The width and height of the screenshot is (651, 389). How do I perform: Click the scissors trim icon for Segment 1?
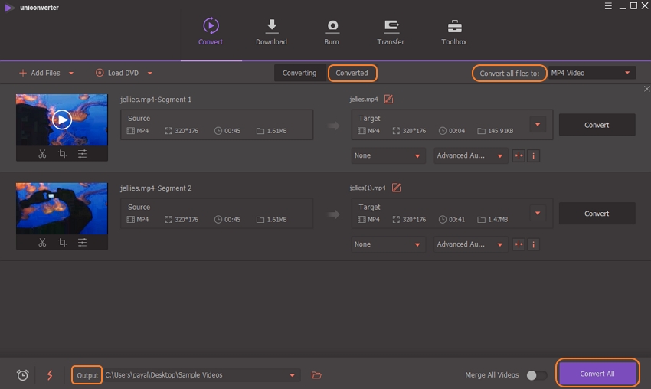(42, 154)
